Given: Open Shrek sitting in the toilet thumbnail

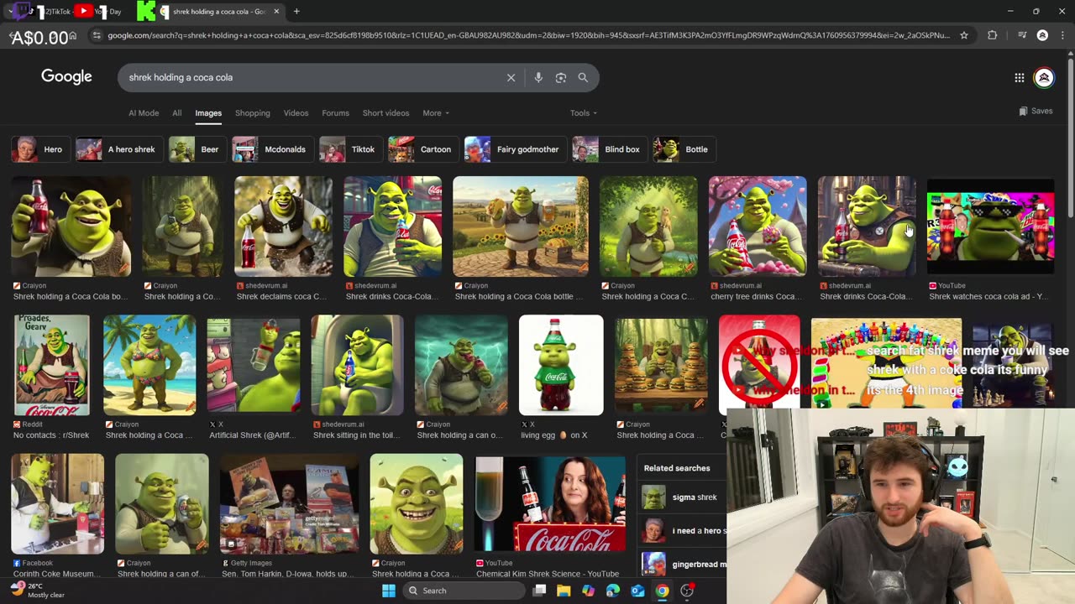Looking at the screenshot, I should click(357, 365).
